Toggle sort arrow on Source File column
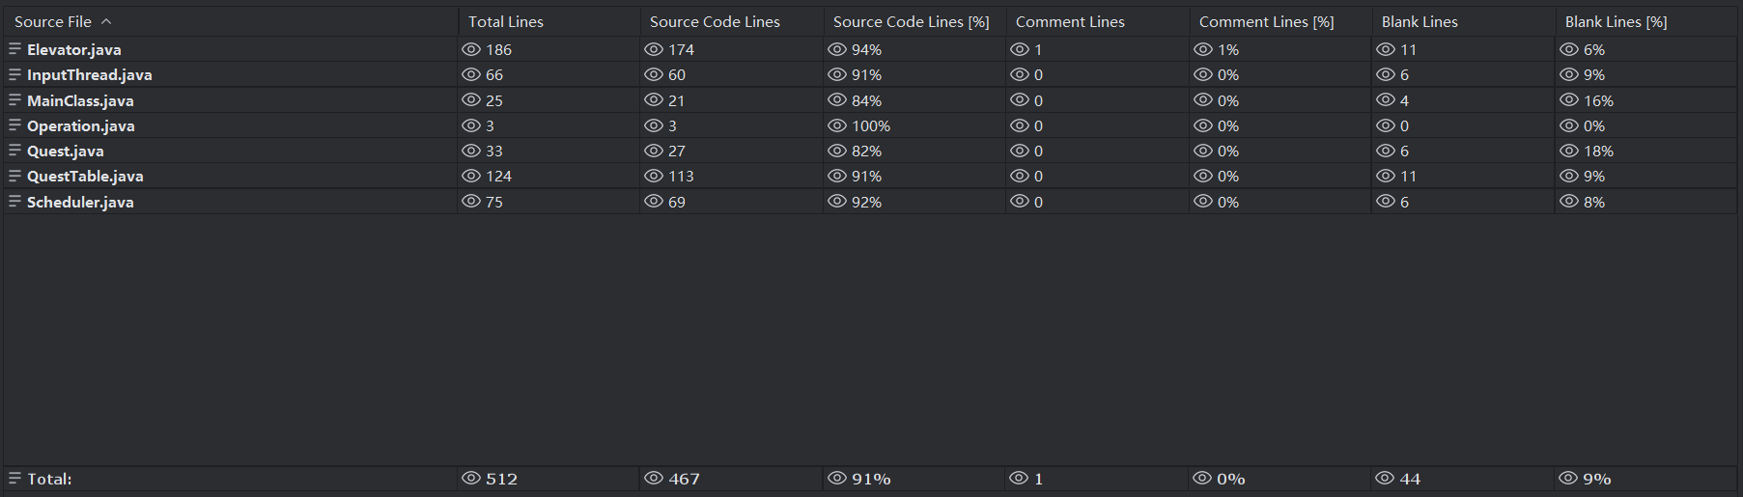This screenshot has height=497, width=1743. click(x=106, y=21)
